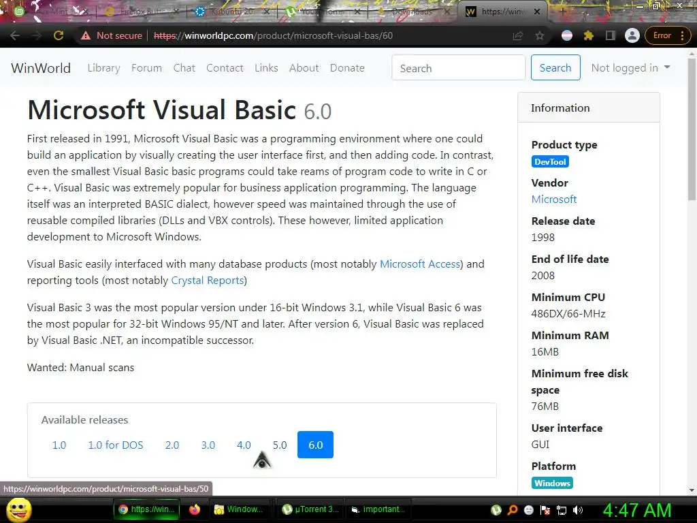Viewport: 697px width, 523px height.
Task: Open the extensions puzzle piece icon
Action: pyautogui.click(x=589, y=35)
